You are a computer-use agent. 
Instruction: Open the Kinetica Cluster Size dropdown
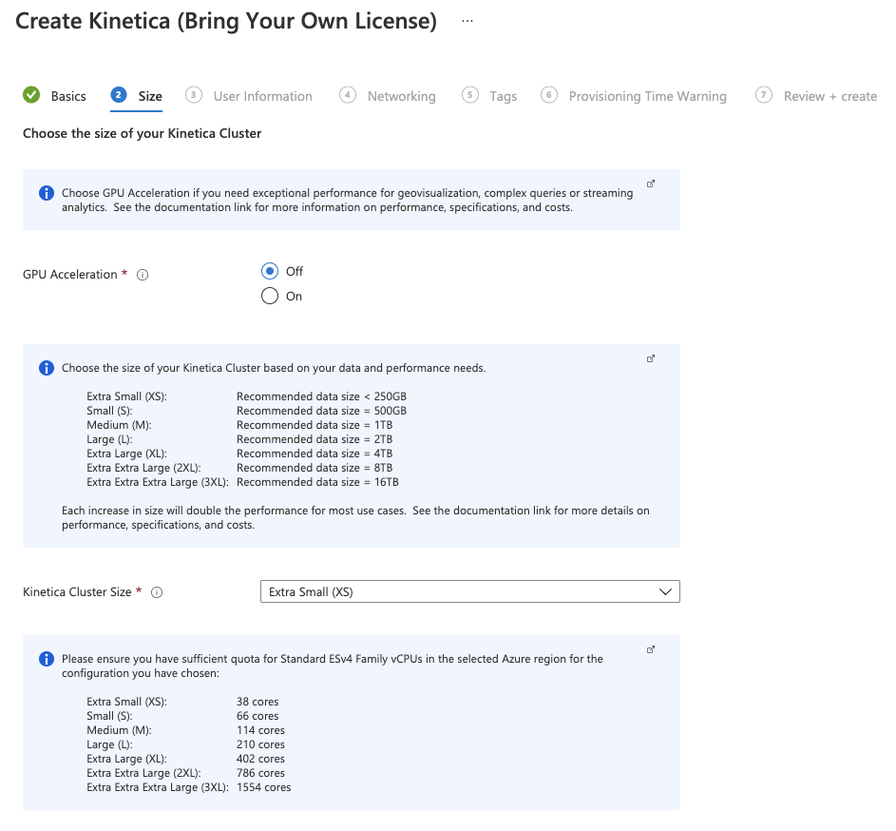(469, 591)
